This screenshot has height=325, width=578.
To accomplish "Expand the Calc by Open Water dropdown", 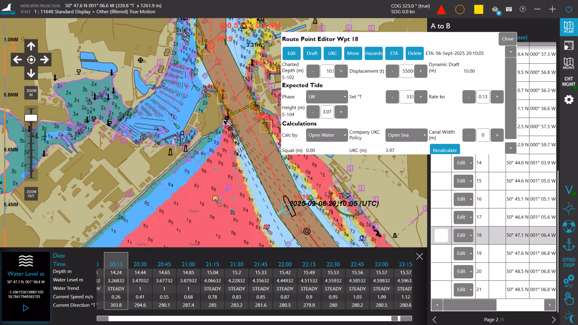I will pyautogui.click(x=327, y=135).
